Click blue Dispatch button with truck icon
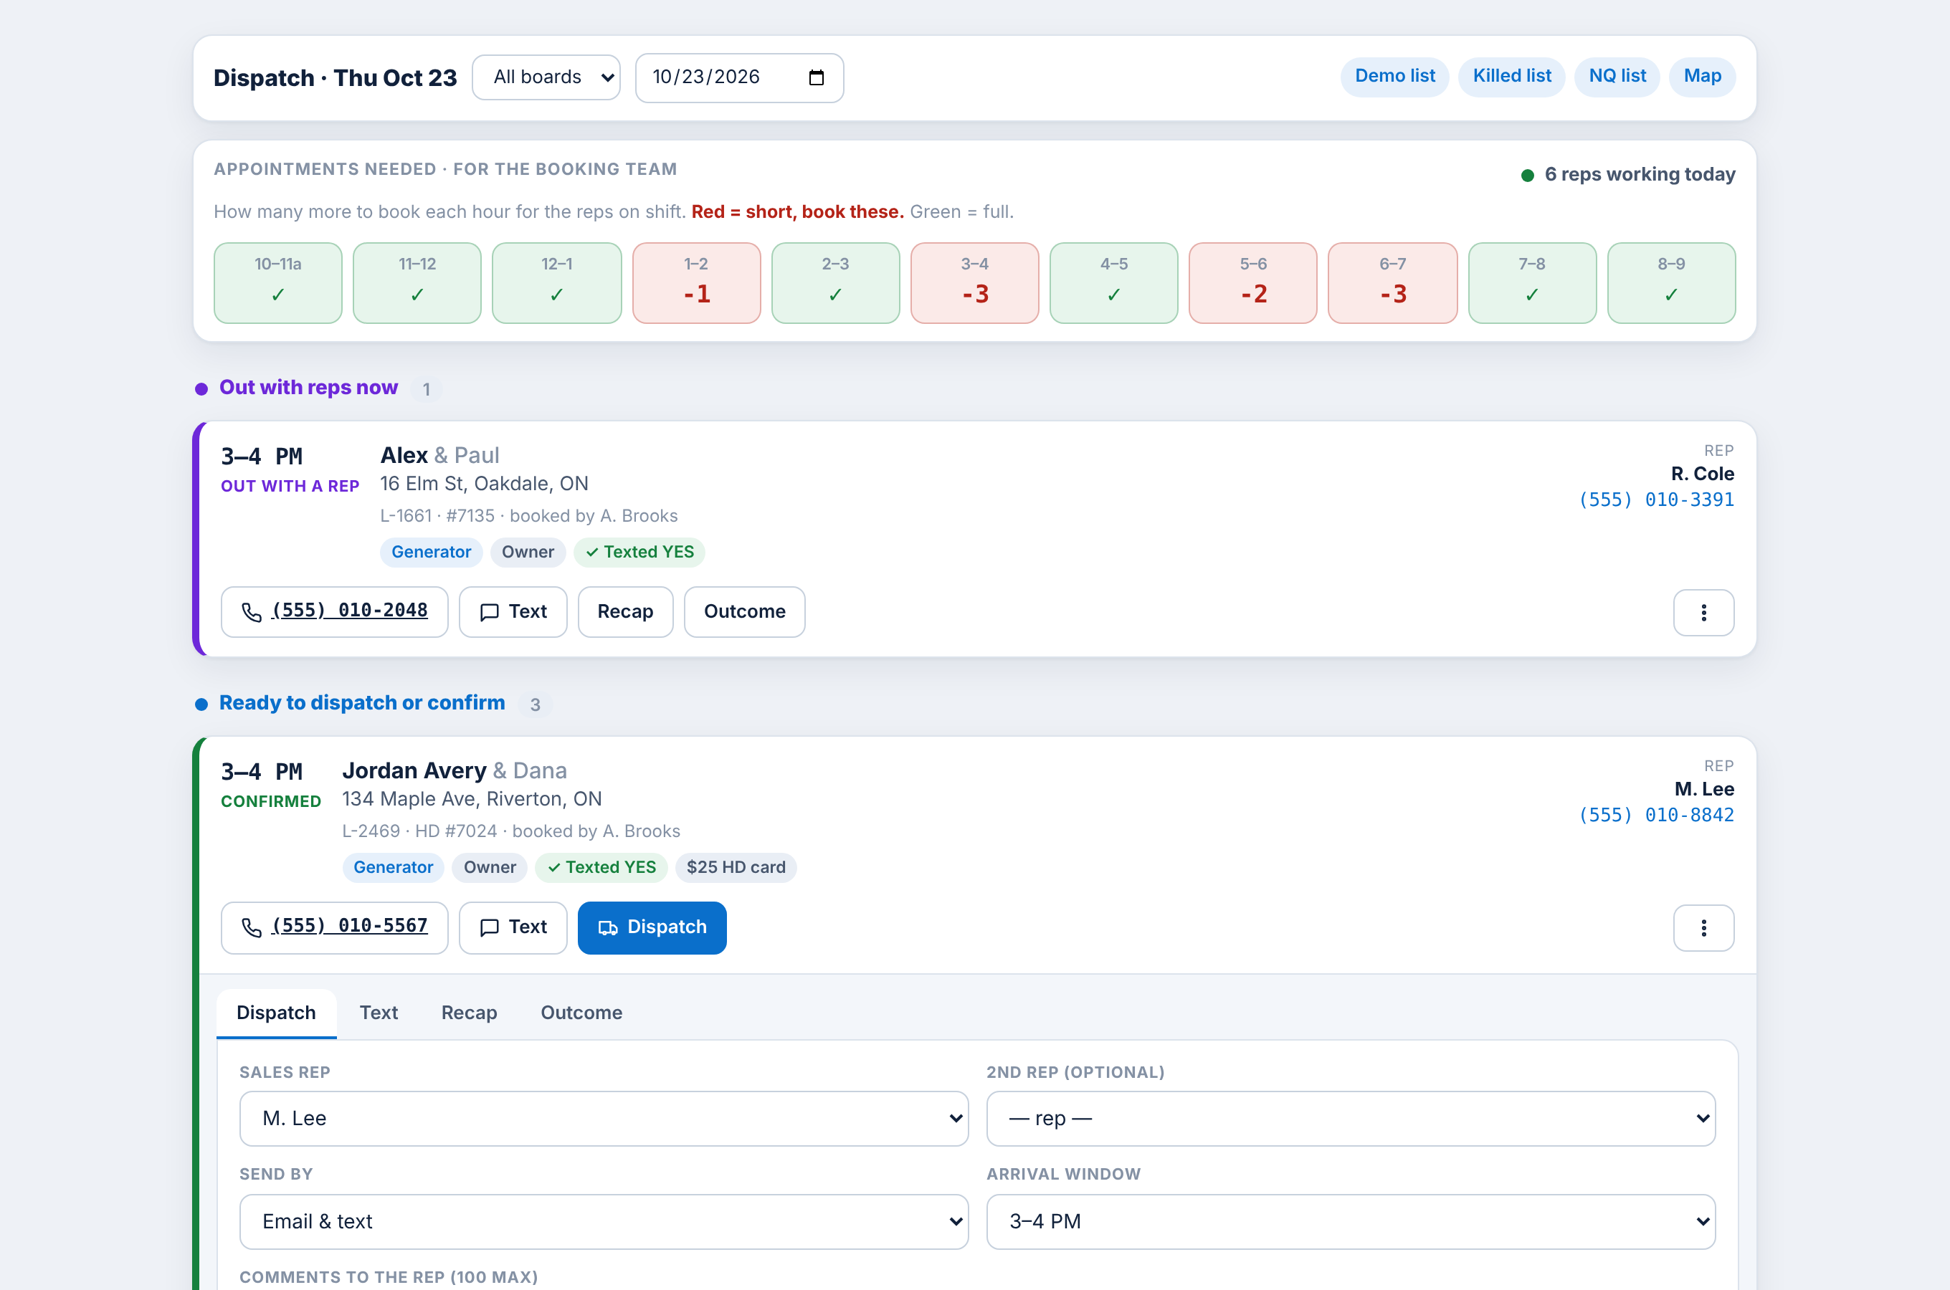The image size is (1950, 1290). pyautogui.click(x=652, y=927)
